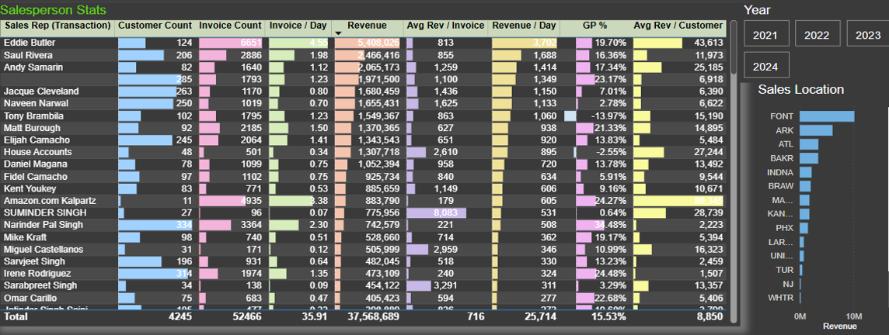889x335 pixels.
Task: Click the Revenue column sort arrow
Action: tap(339, 33)
